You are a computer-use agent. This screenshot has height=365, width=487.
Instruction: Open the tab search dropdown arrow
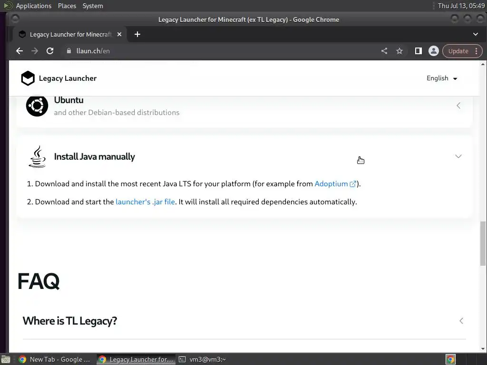476,34
